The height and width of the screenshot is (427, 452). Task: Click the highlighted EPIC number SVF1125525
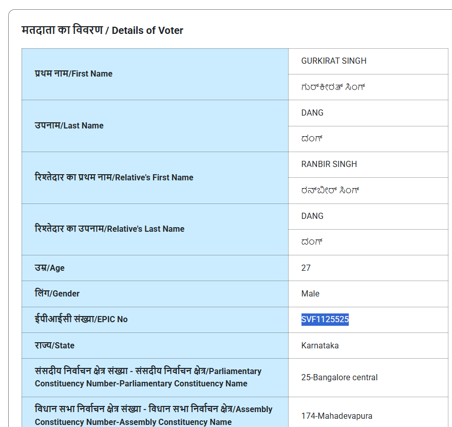[x=325, y=319]
